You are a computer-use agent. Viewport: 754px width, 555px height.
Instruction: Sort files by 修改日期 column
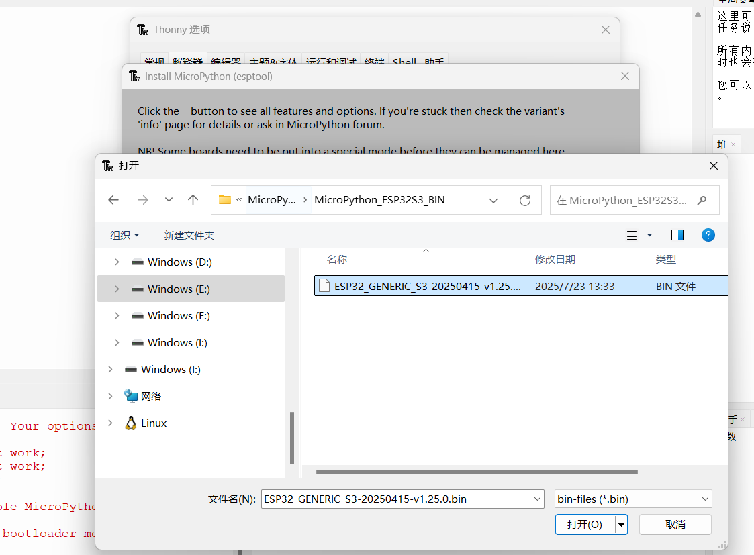click(x=555, y=260)
